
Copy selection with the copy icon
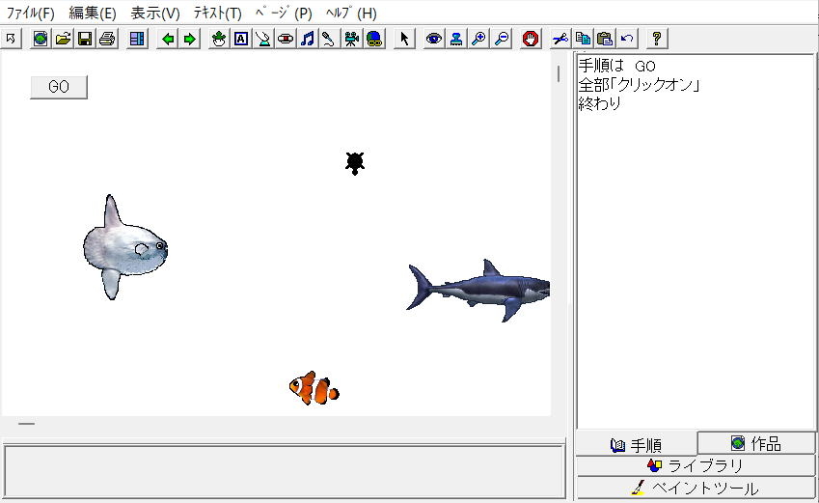point(583,39)
